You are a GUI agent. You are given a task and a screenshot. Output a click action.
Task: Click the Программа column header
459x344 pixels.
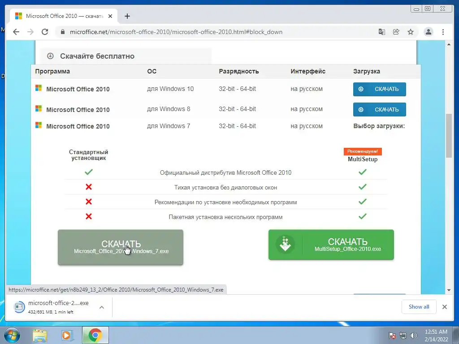tap(52, 71)
